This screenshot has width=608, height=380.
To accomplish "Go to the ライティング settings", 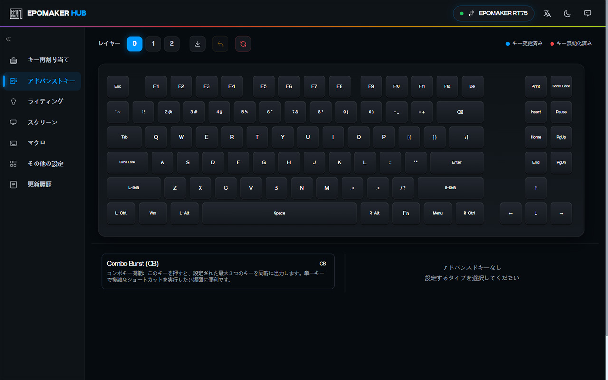I will tap(42, 102).
